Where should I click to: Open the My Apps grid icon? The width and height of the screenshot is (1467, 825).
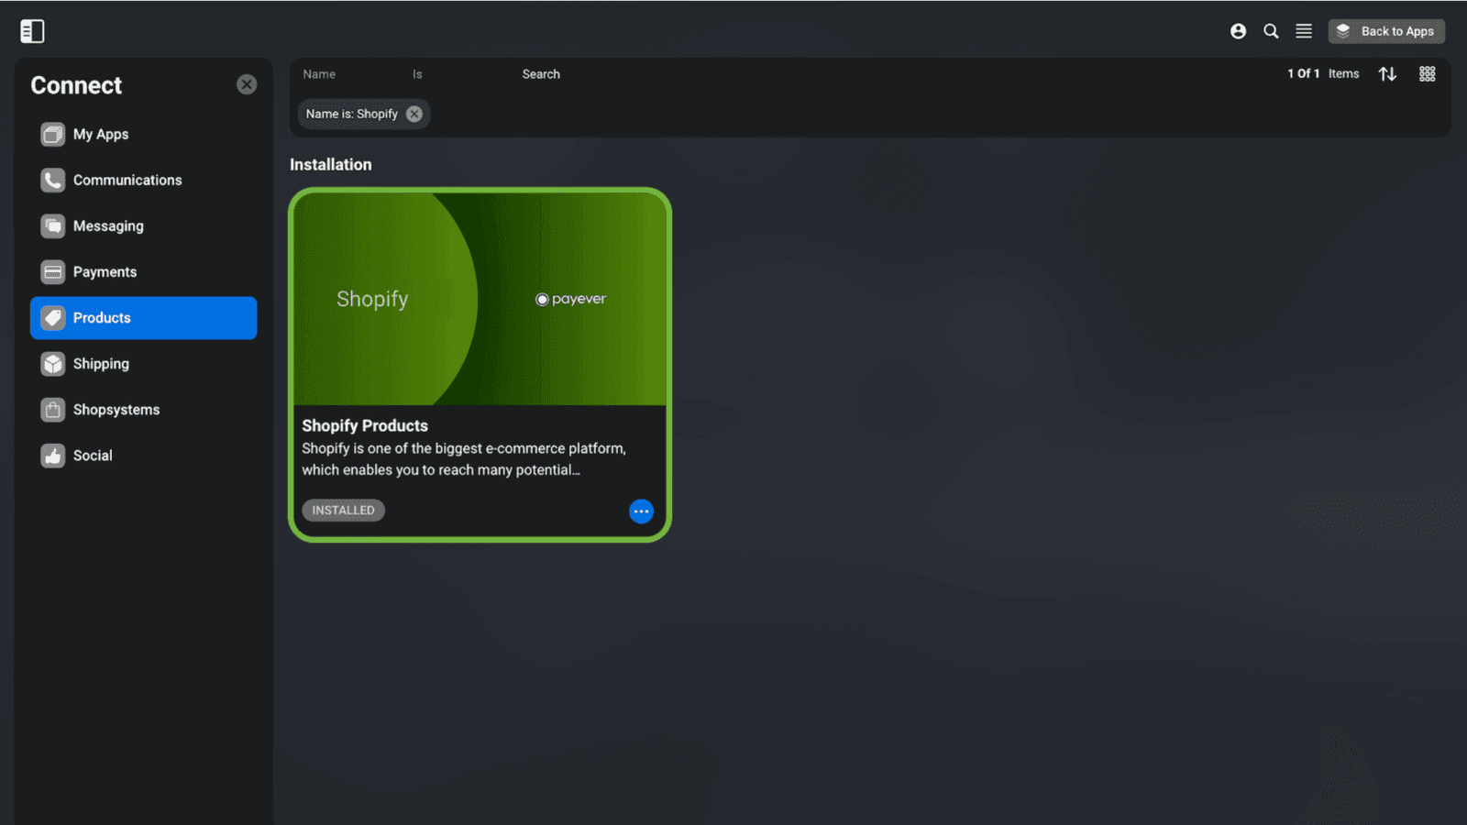(52, 134)
